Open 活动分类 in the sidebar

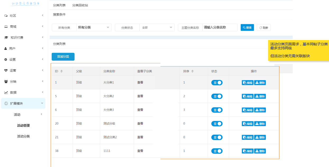point(23,136)
